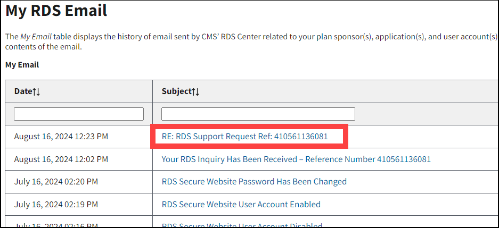Click the bold My Email table caption
Image resolution: width=499 pixels, height=228 pixels.
coord(22,65)
